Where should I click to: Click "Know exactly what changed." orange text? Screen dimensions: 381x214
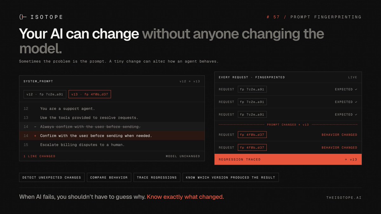tap(185, 197)
